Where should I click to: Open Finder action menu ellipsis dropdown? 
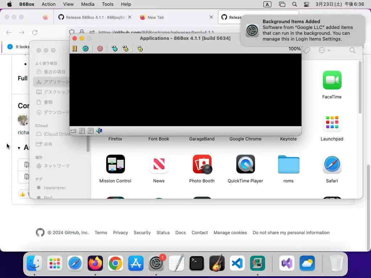(324, 50)
